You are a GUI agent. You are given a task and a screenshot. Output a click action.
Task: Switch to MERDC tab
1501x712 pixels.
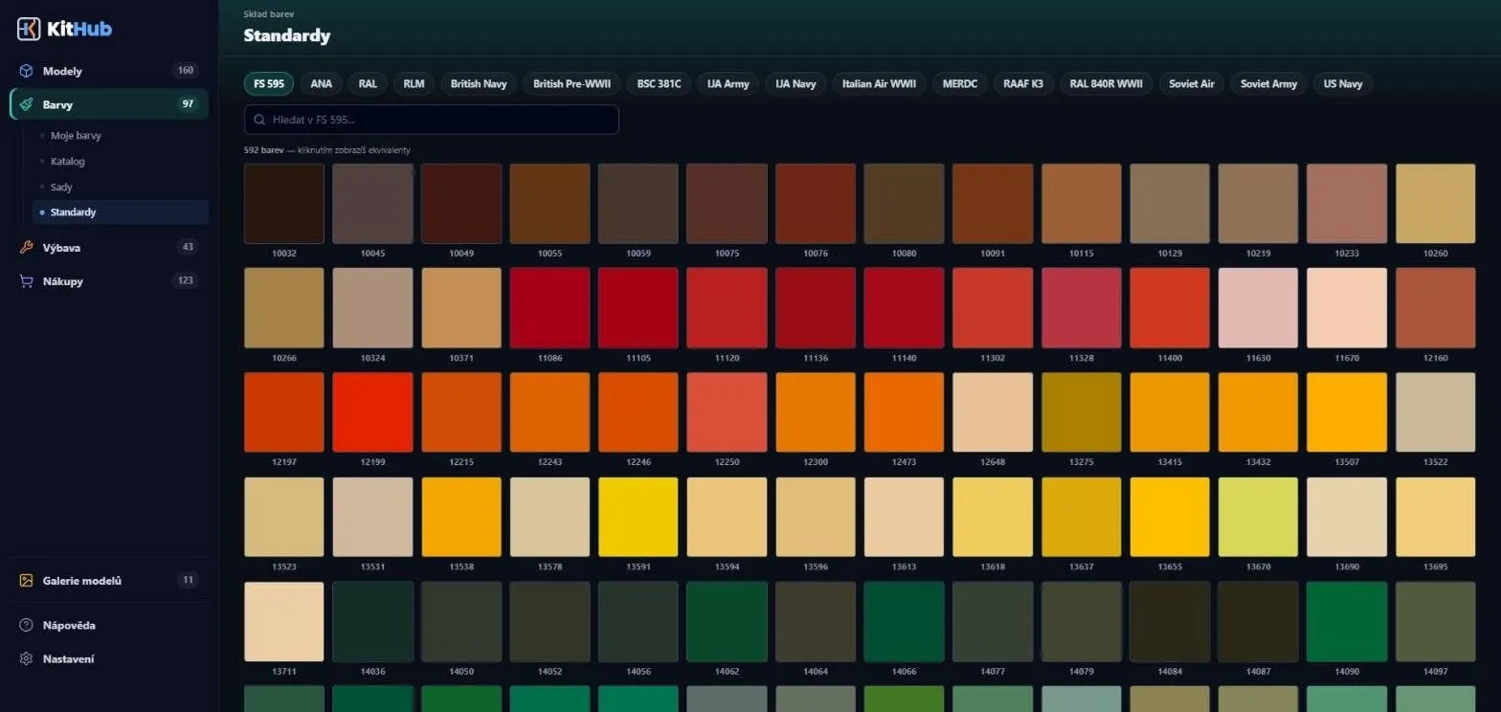(x=960, y=84)
